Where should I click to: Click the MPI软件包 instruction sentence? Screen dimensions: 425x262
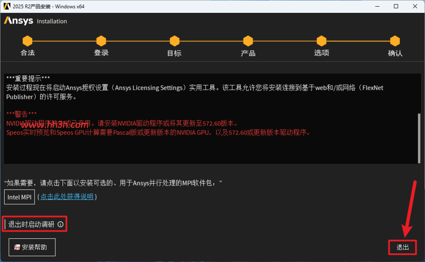tap(113, 183)
